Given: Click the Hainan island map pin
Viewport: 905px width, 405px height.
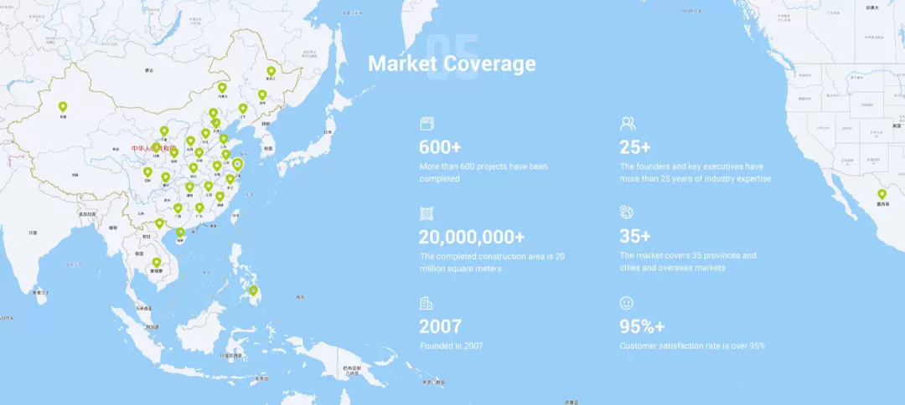Looking at the screenshot, I should pyautogui.click(x=180, y=232).
